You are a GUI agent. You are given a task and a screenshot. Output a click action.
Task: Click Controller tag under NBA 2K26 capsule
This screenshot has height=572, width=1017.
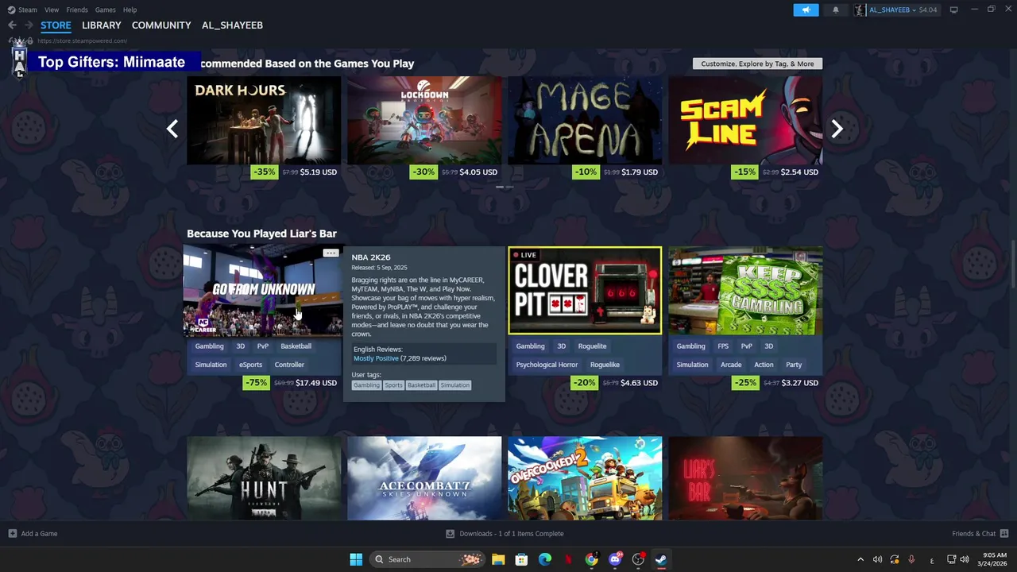289,365
